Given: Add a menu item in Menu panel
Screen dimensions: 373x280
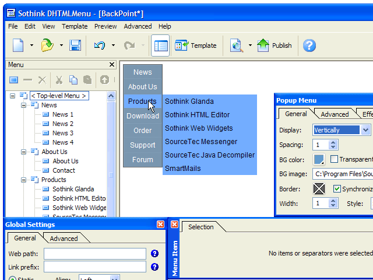Looking at the screenshot, I should (x=14, y=80).
